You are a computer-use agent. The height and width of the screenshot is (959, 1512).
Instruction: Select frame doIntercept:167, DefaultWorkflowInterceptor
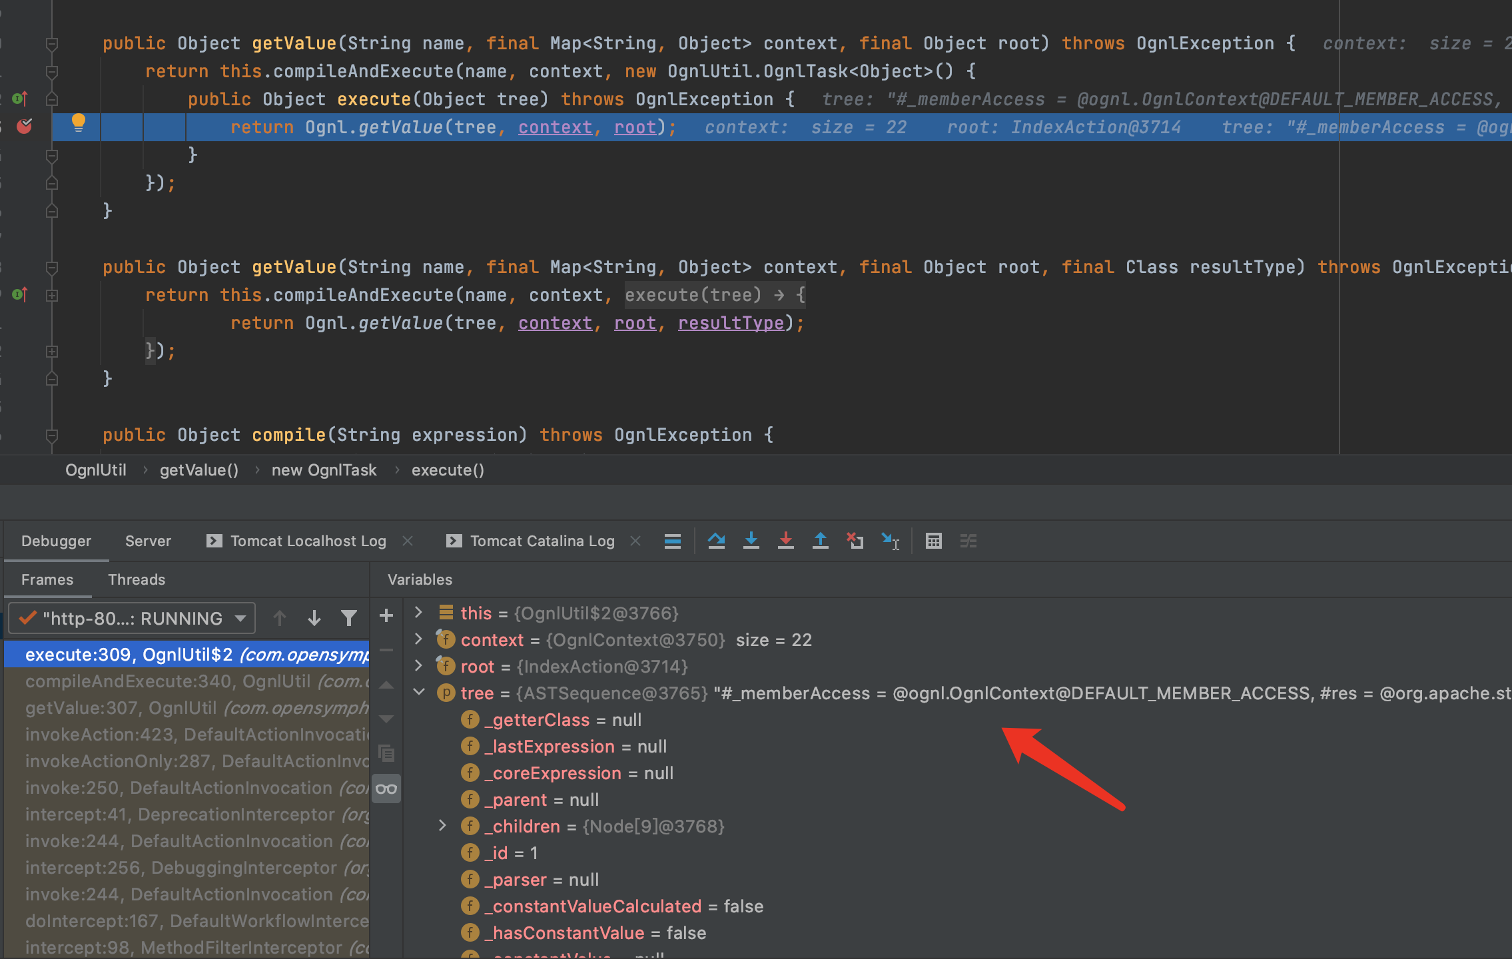tap(187, 921)
